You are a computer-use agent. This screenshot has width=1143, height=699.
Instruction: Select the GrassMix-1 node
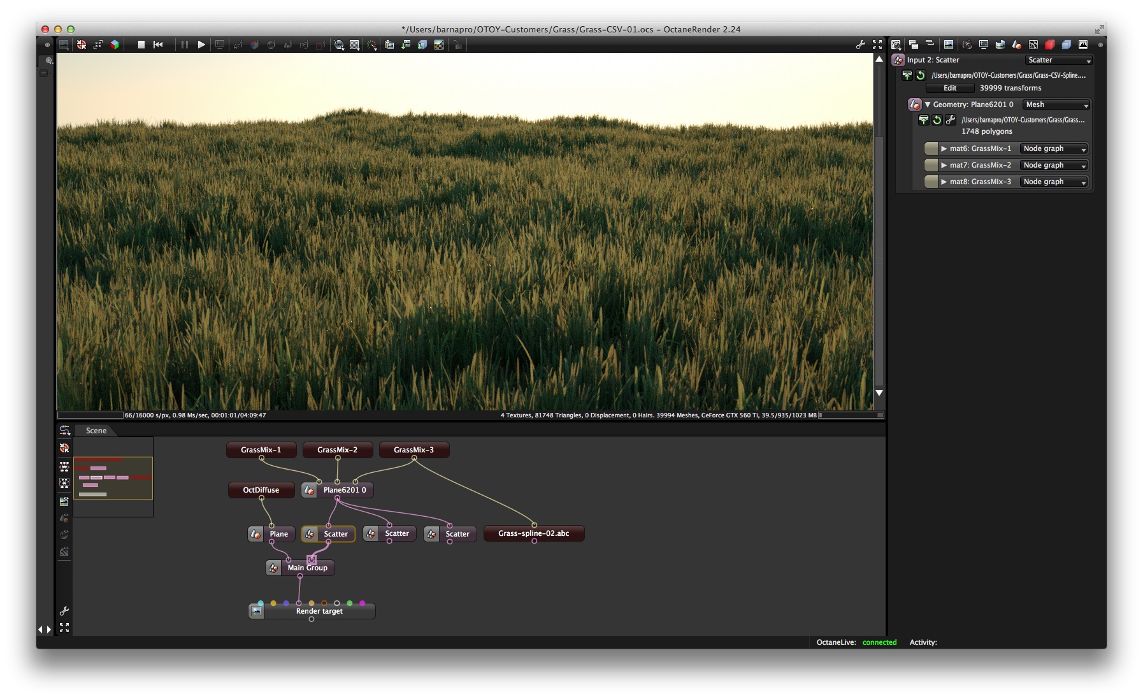(261, 450)
